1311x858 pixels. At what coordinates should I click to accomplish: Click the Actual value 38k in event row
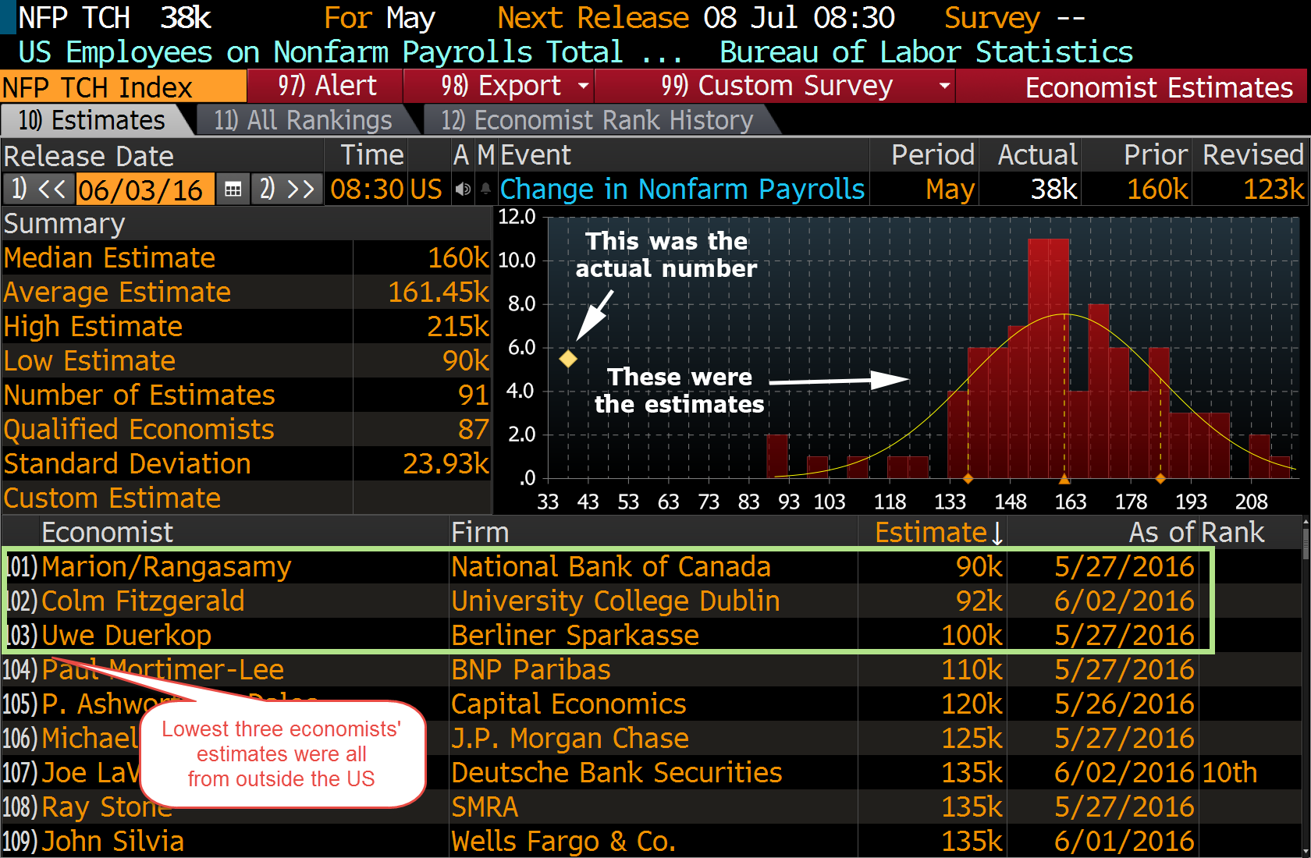point(1053,190)
